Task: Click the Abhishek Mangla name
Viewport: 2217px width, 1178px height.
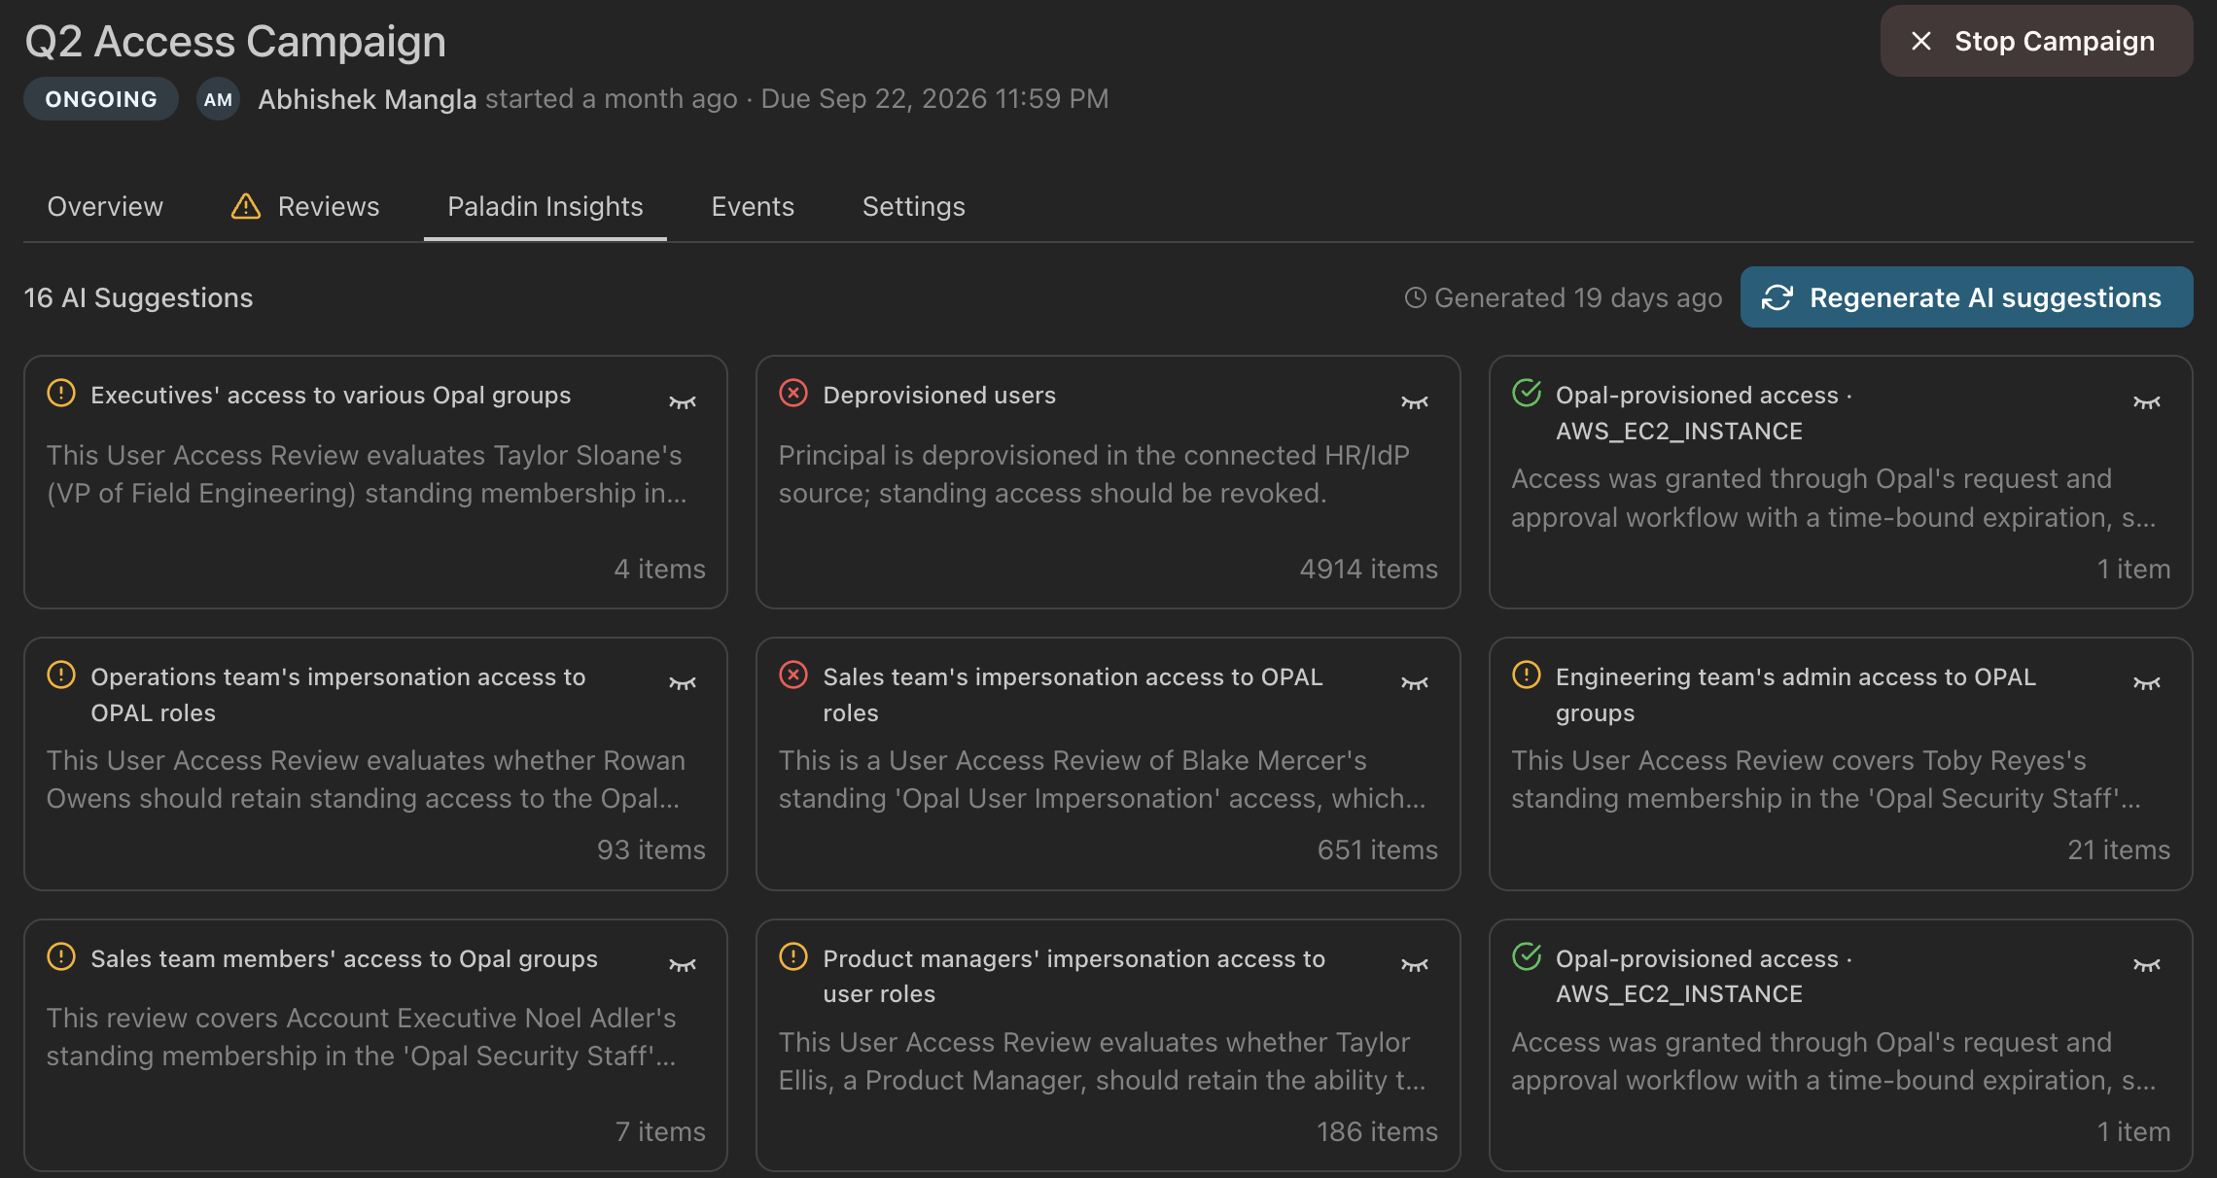Action: 368,99
